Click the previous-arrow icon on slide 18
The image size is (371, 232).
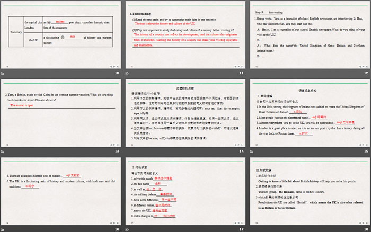360,223
